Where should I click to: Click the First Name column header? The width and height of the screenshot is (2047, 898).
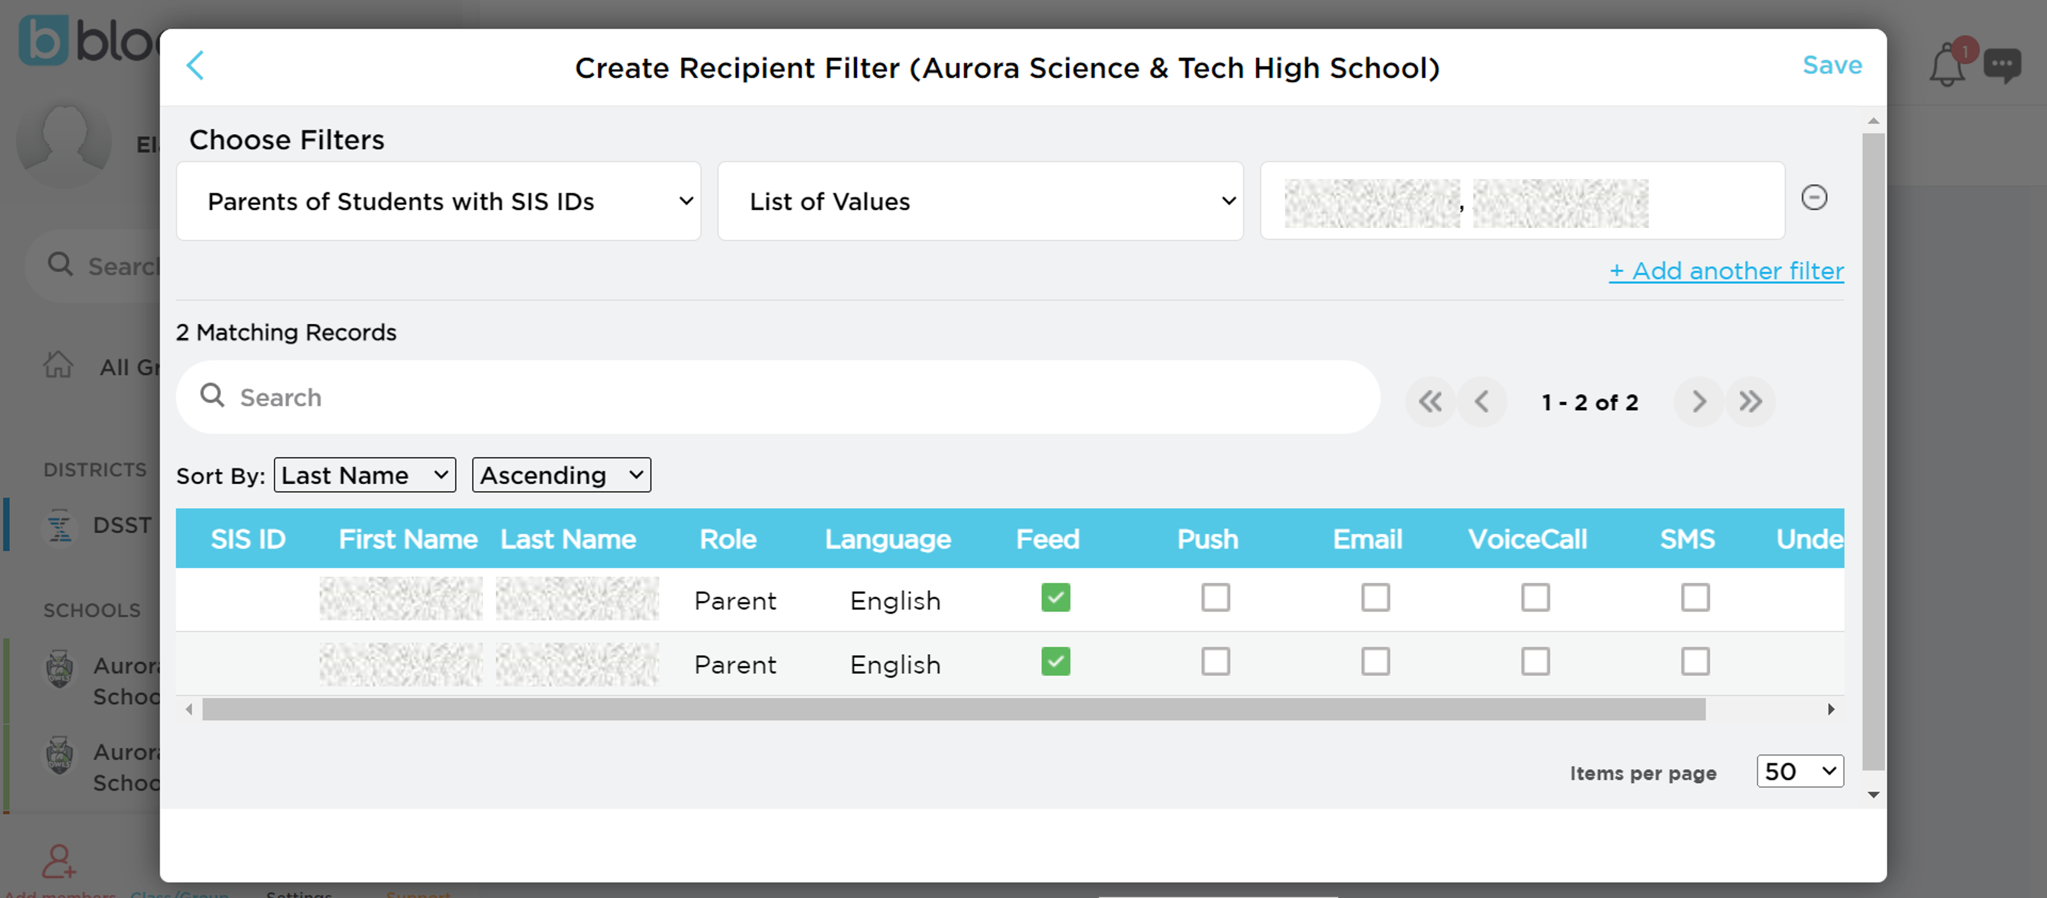408,539
